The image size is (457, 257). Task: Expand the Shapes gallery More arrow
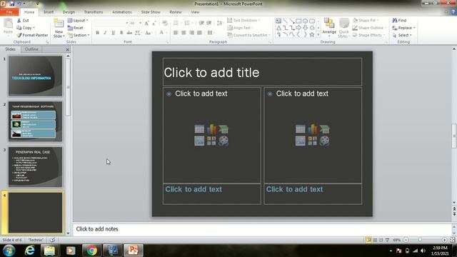coord(318,35)
